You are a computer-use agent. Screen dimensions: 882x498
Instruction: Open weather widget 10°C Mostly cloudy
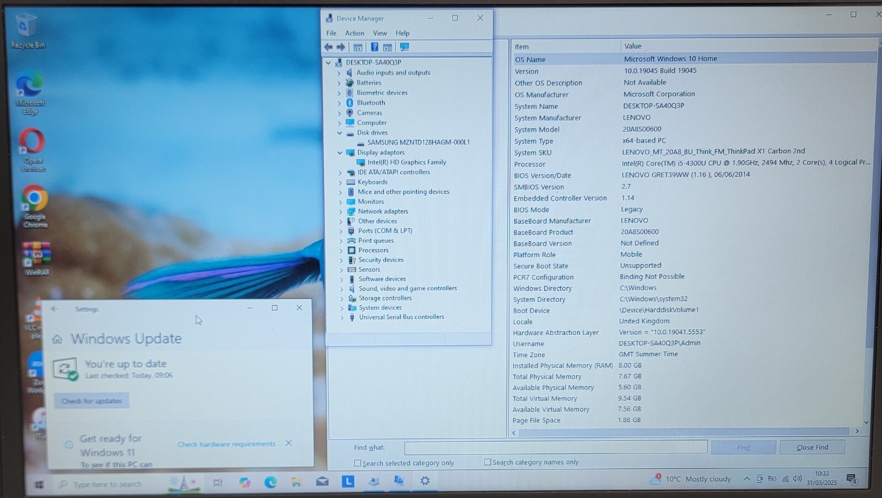[690, 479]
